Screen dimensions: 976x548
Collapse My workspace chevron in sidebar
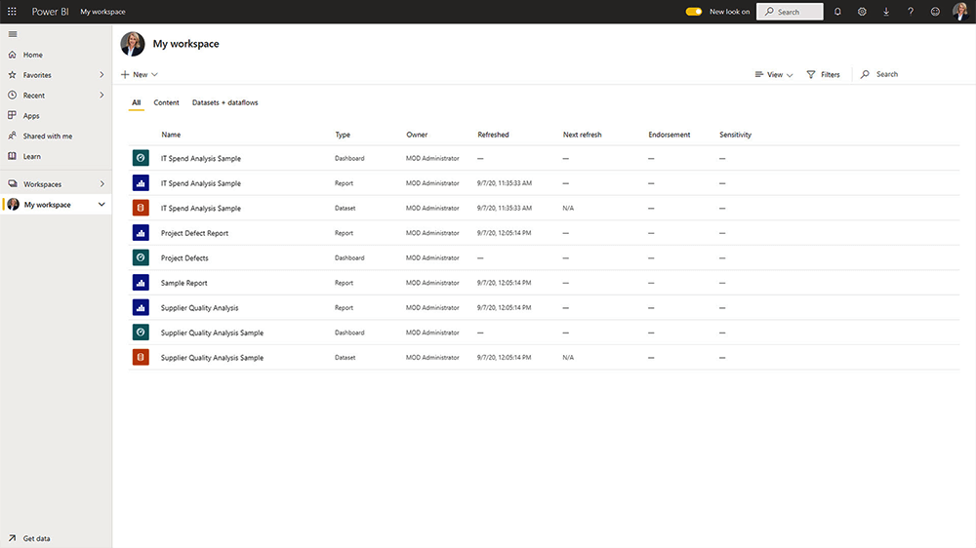pyautogui.click(x=102, y=204)
